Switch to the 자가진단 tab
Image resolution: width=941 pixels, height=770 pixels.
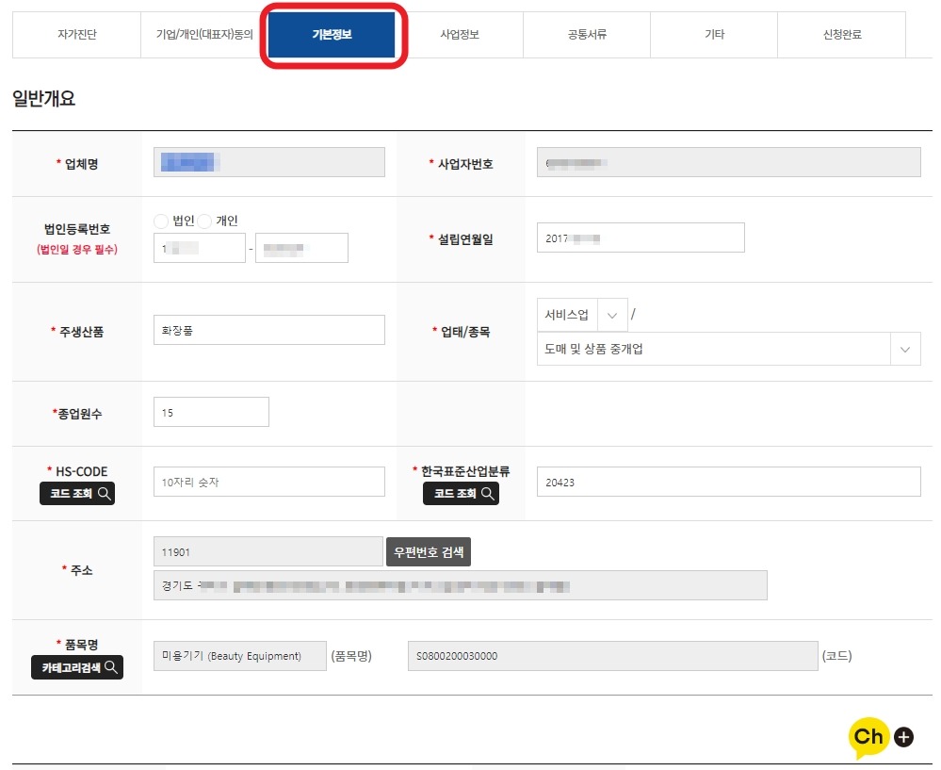point(76,35)
